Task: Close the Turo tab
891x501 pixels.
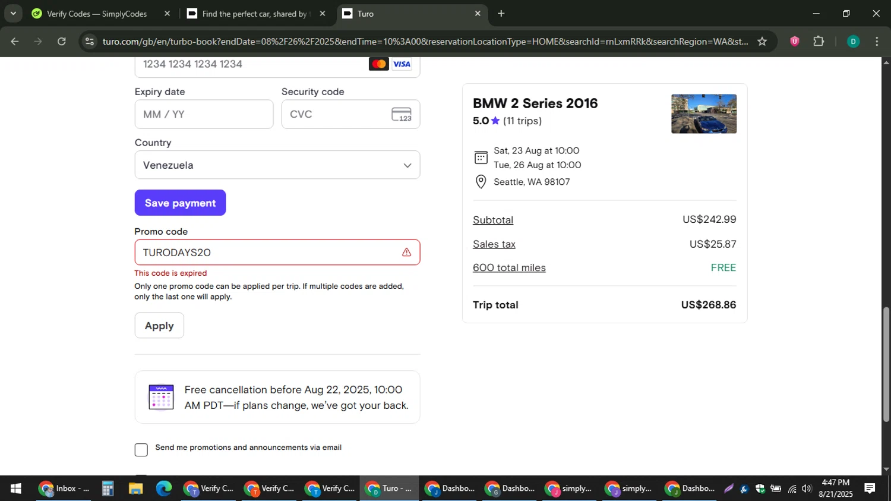Action: 478,14
